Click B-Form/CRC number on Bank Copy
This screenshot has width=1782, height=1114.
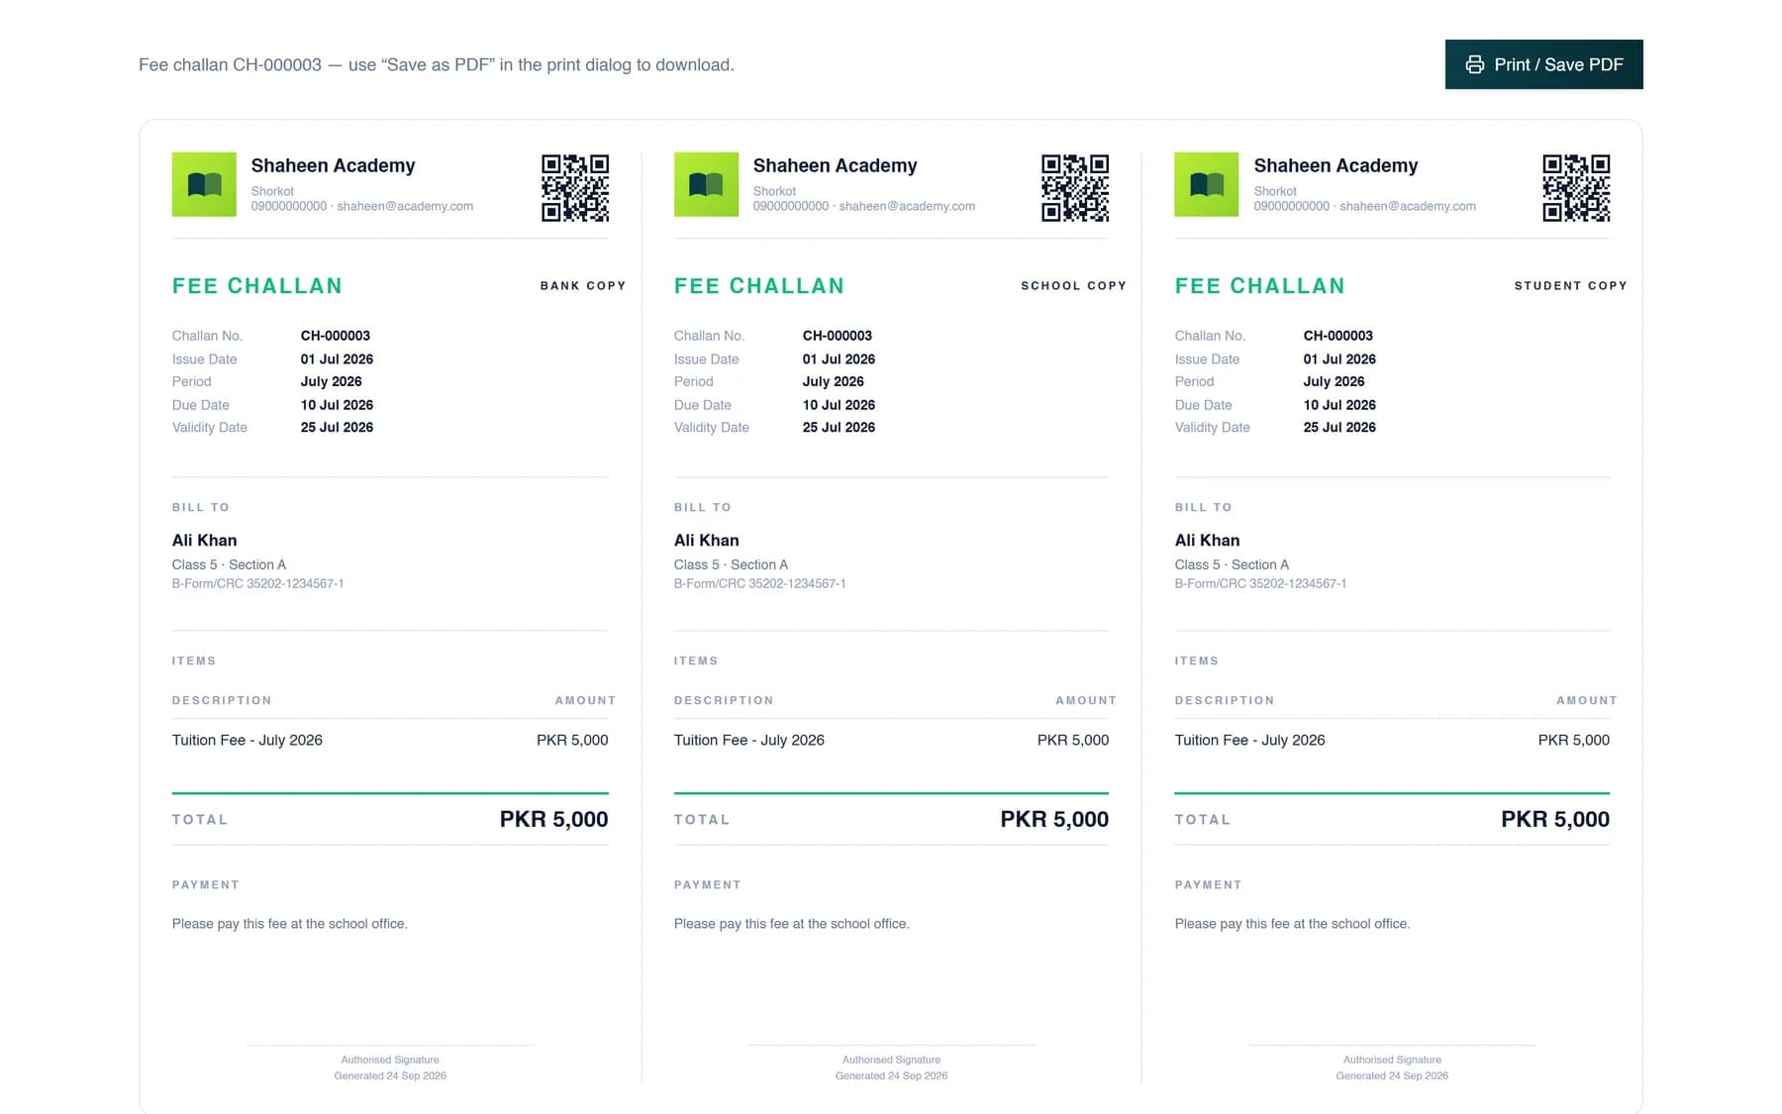point(258,584)
